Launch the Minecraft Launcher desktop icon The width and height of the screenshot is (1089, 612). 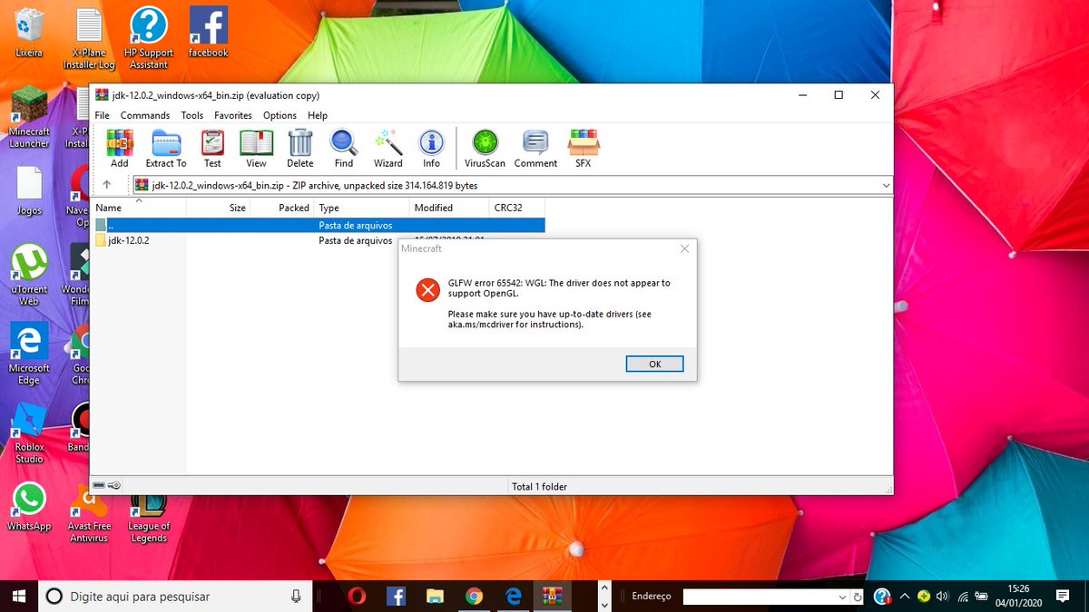pyautogui.click(x=29, y=117)
